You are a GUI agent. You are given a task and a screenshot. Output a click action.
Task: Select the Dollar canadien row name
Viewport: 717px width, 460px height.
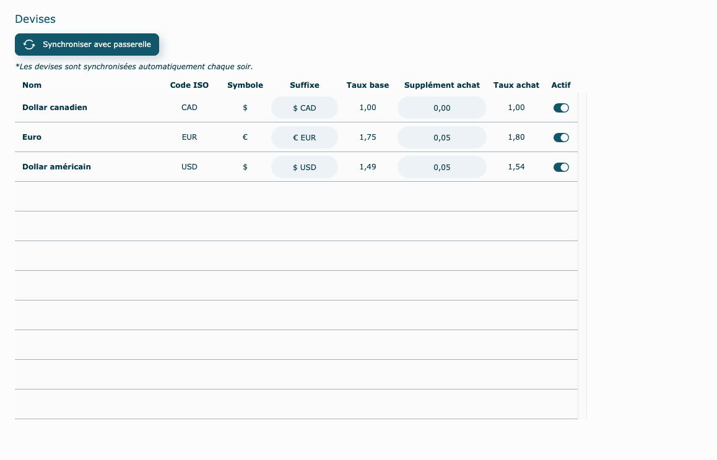pos(54,108)
